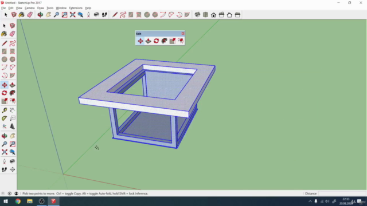
Task: Choose Line pencil in left tool set
Action: click(4, 43)
